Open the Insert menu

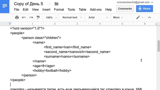click(46, 9)
